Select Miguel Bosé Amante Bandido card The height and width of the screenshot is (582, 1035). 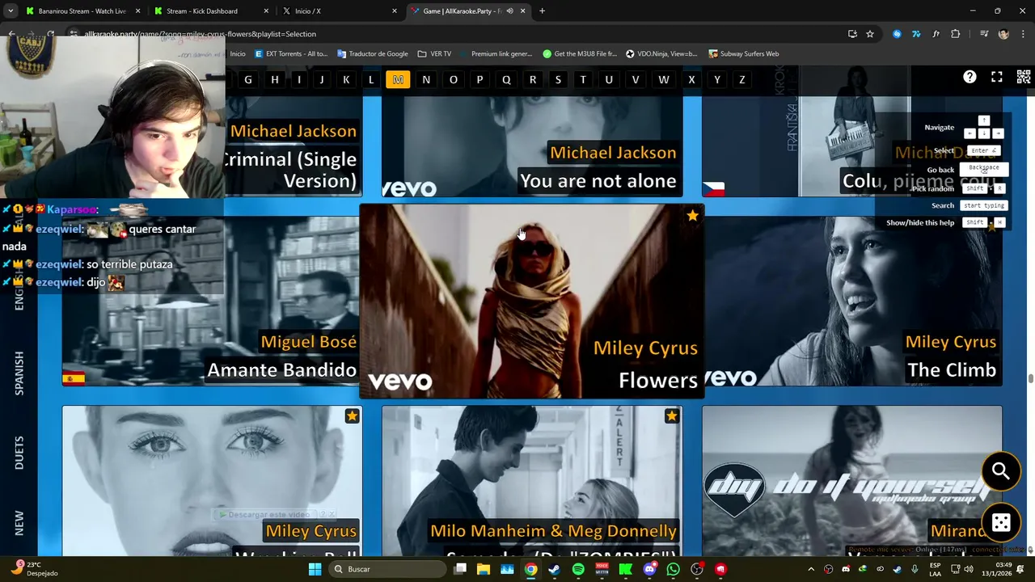[212, 301]
